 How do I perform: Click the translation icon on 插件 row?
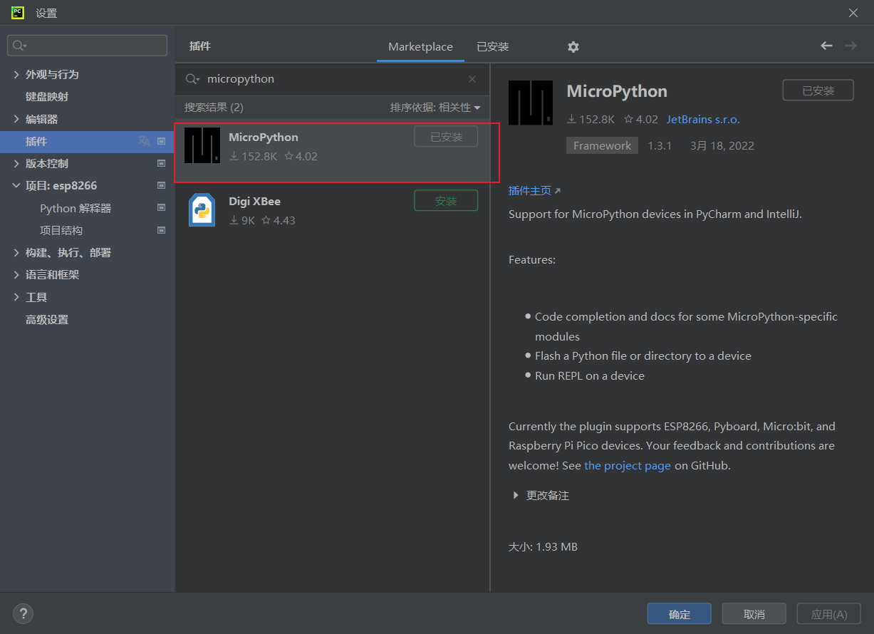pos(144,141)
